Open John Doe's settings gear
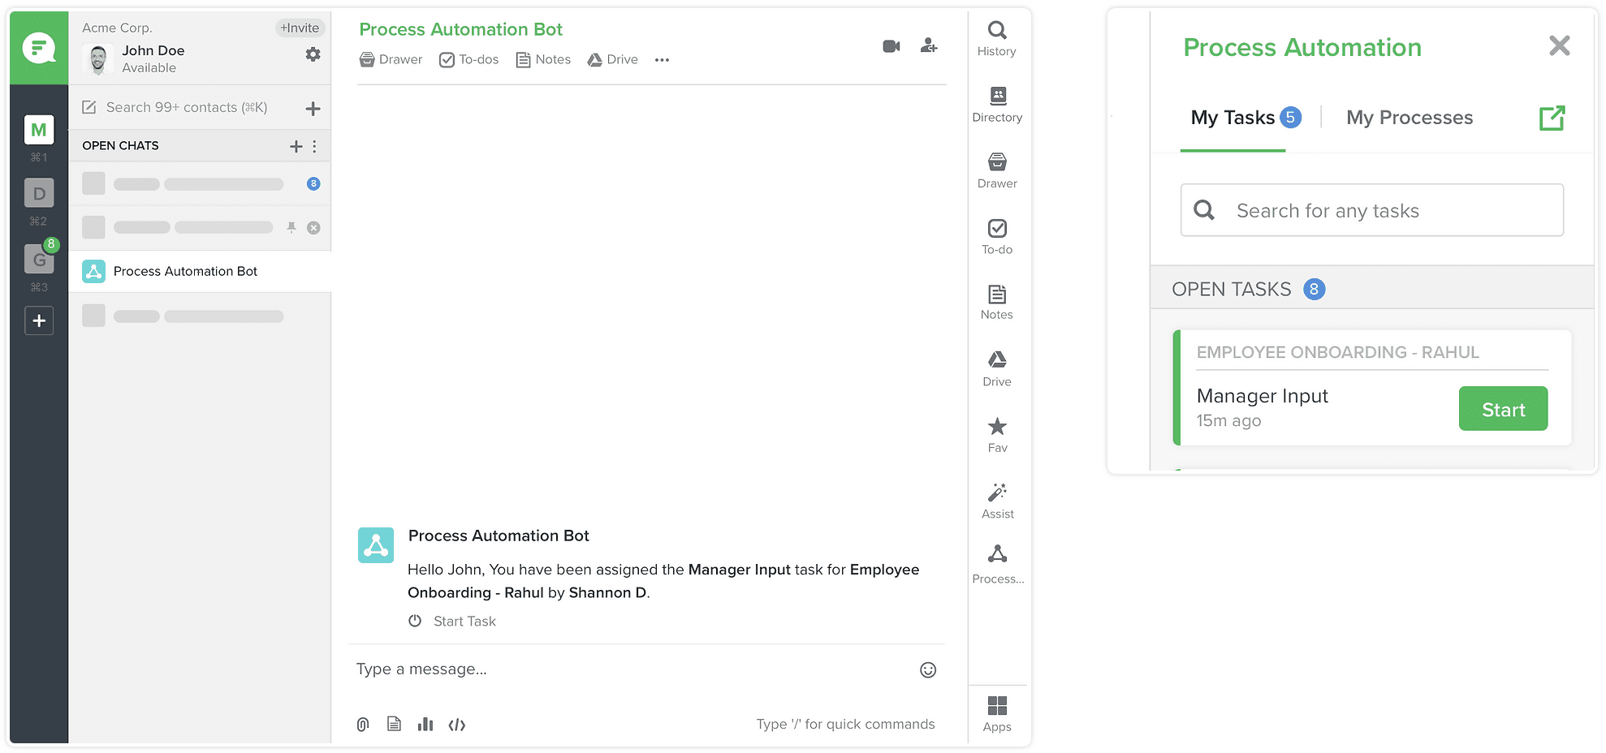Image resolution: width=1606 pixels, height=753 pixels. [x=313, y=54]
